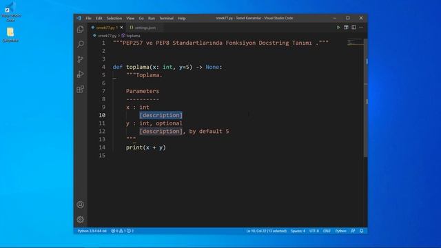Viewport: 441px width, 248px height.
Task: Click the VS Code logo in title bar
Action: [79, 18]
